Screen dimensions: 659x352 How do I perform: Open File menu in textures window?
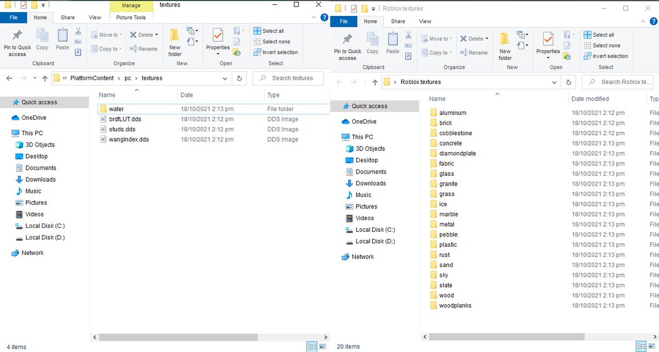14,18
